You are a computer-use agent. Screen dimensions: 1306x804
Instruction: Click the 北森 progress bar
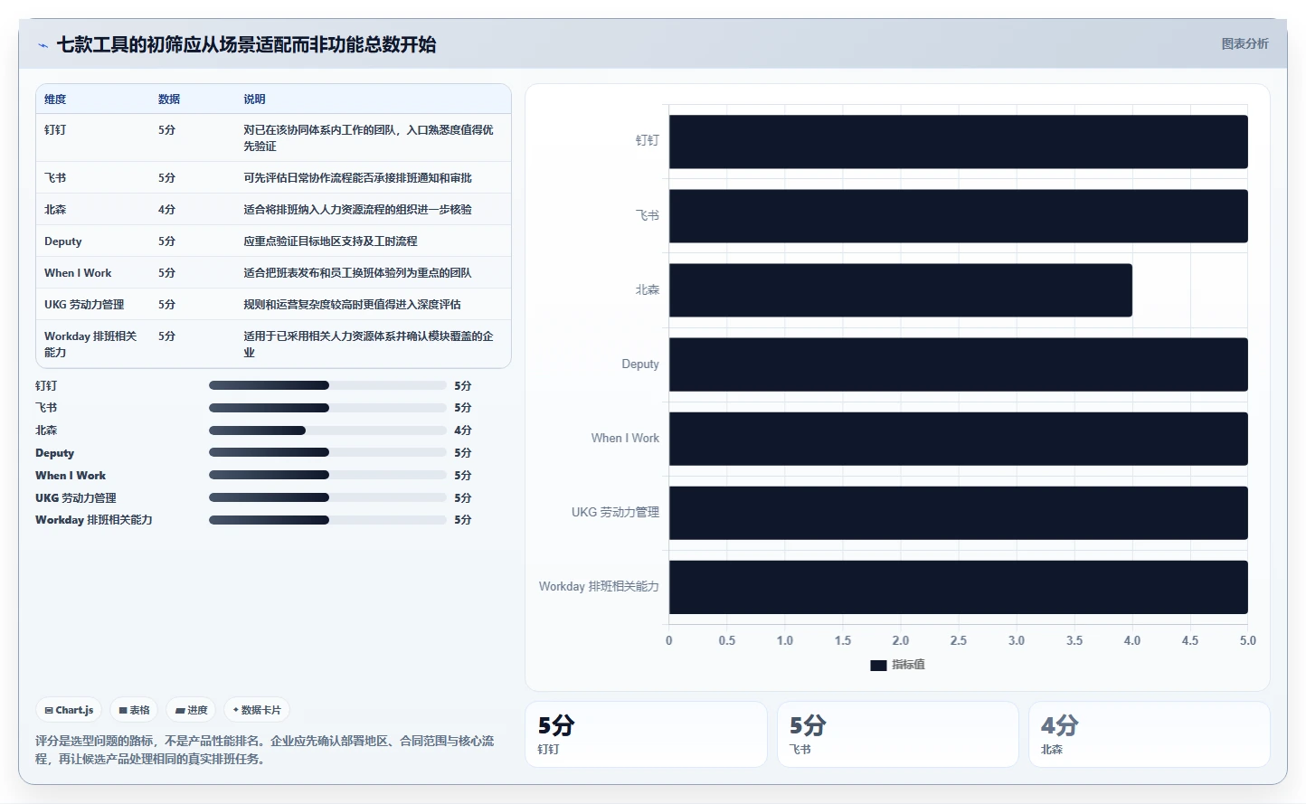click(x=327, y=430)
